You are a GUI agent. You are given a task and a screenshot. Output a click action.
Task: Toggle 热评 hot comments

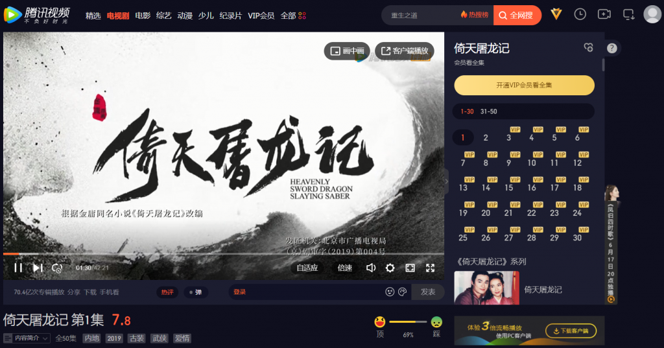coord(167,292)
